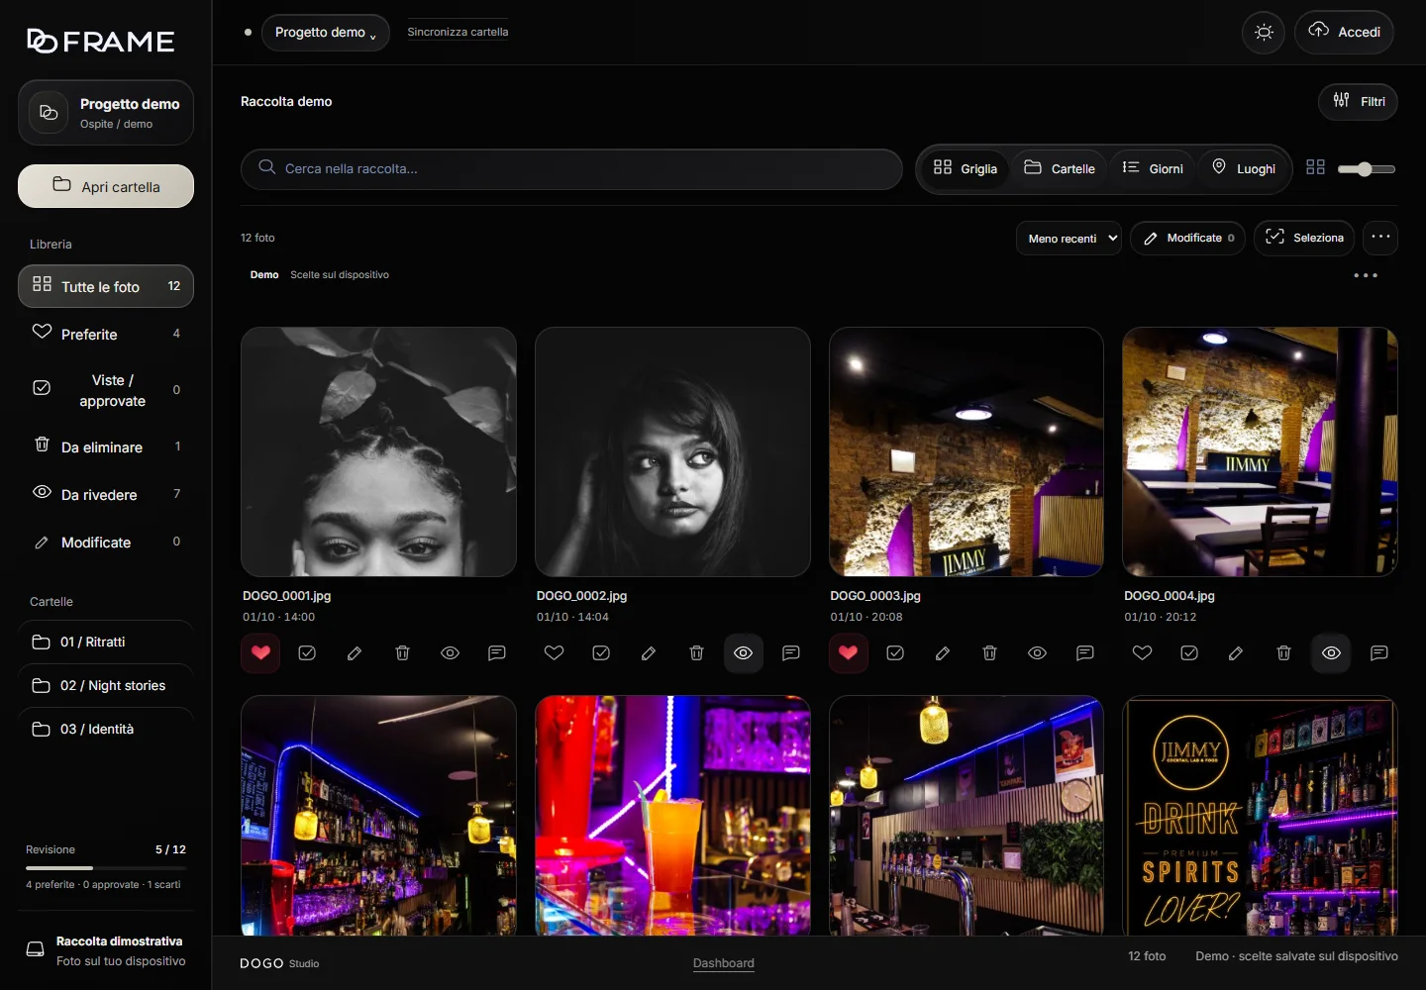This screenshot has width=1426, height=990.
Task: Open the three-dots menu beside Seleziona
Action: [1380, 238]
